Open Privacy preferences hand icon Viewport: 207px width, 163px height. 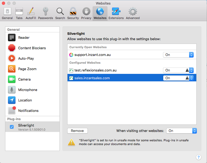coord(86,12)
